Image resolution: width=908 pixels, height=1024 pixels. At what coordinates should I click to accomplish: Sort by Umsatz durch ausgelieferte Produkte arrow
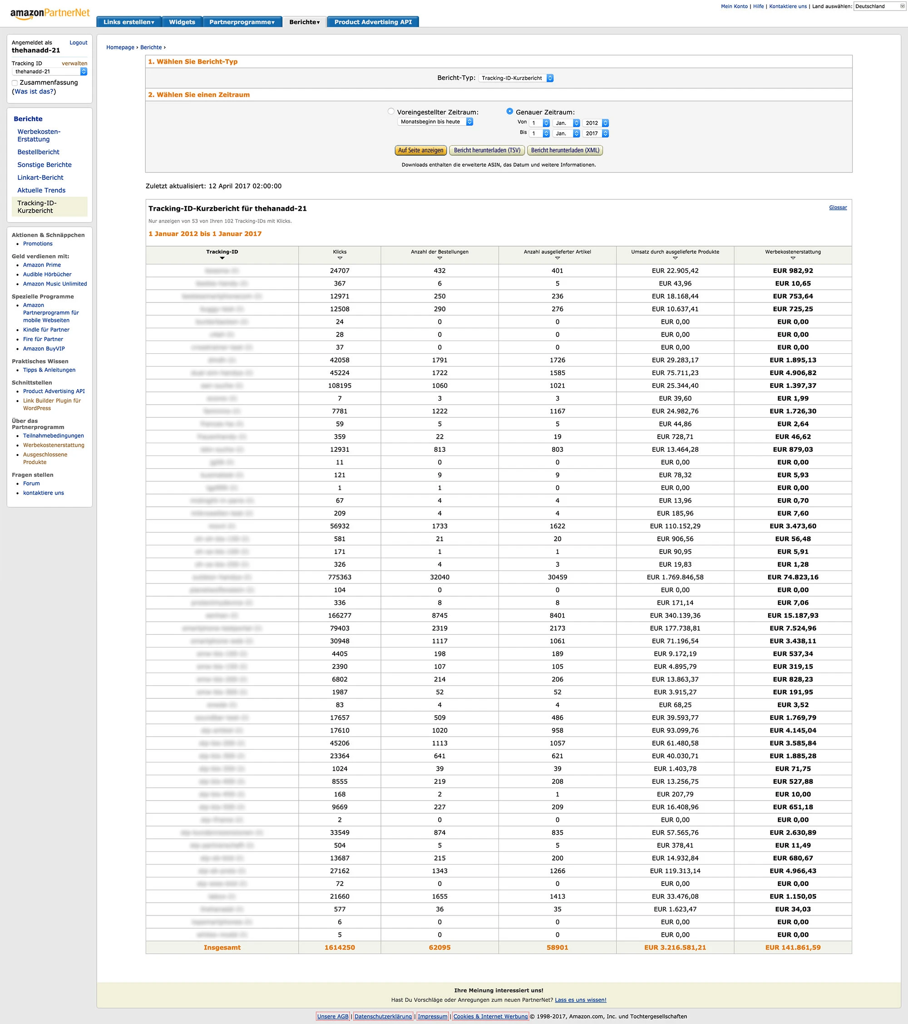tap(676, 258)
